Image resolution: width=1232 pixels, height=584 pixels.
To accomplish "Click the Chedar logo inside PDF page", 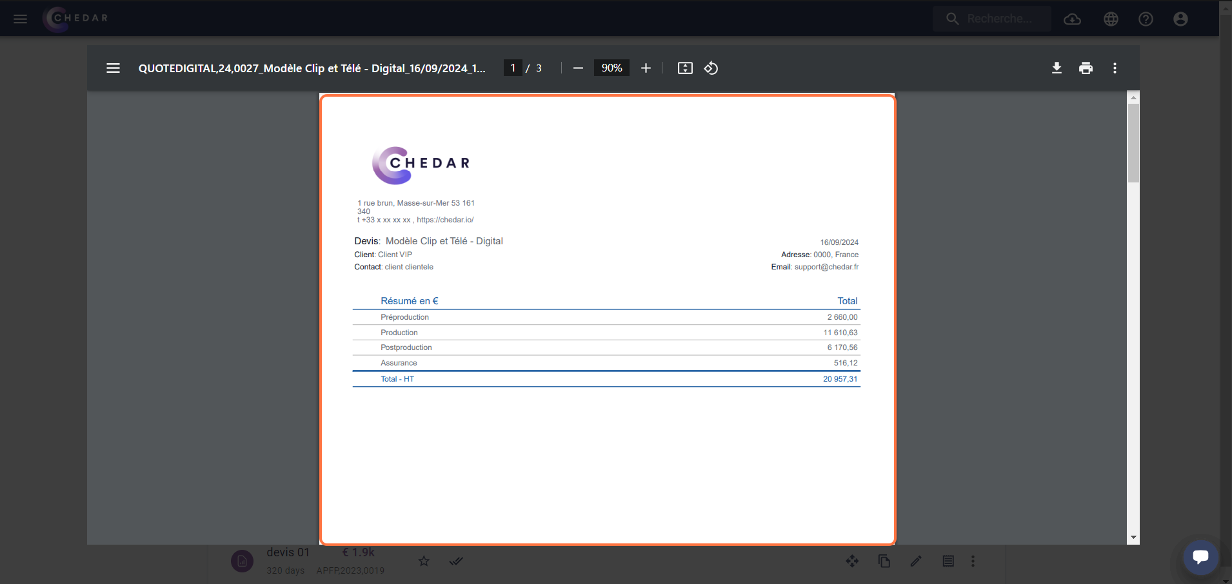I will coord(421,166).
